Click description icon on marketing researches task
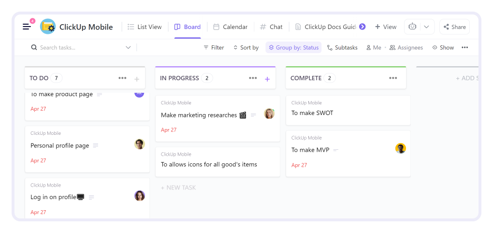The width and height of the screenshot is (493, 231). point(253,115)
